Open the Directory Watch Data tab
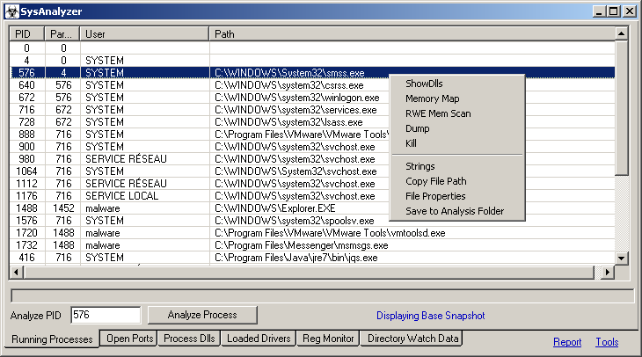642x357 pixels. pos(412,339)
